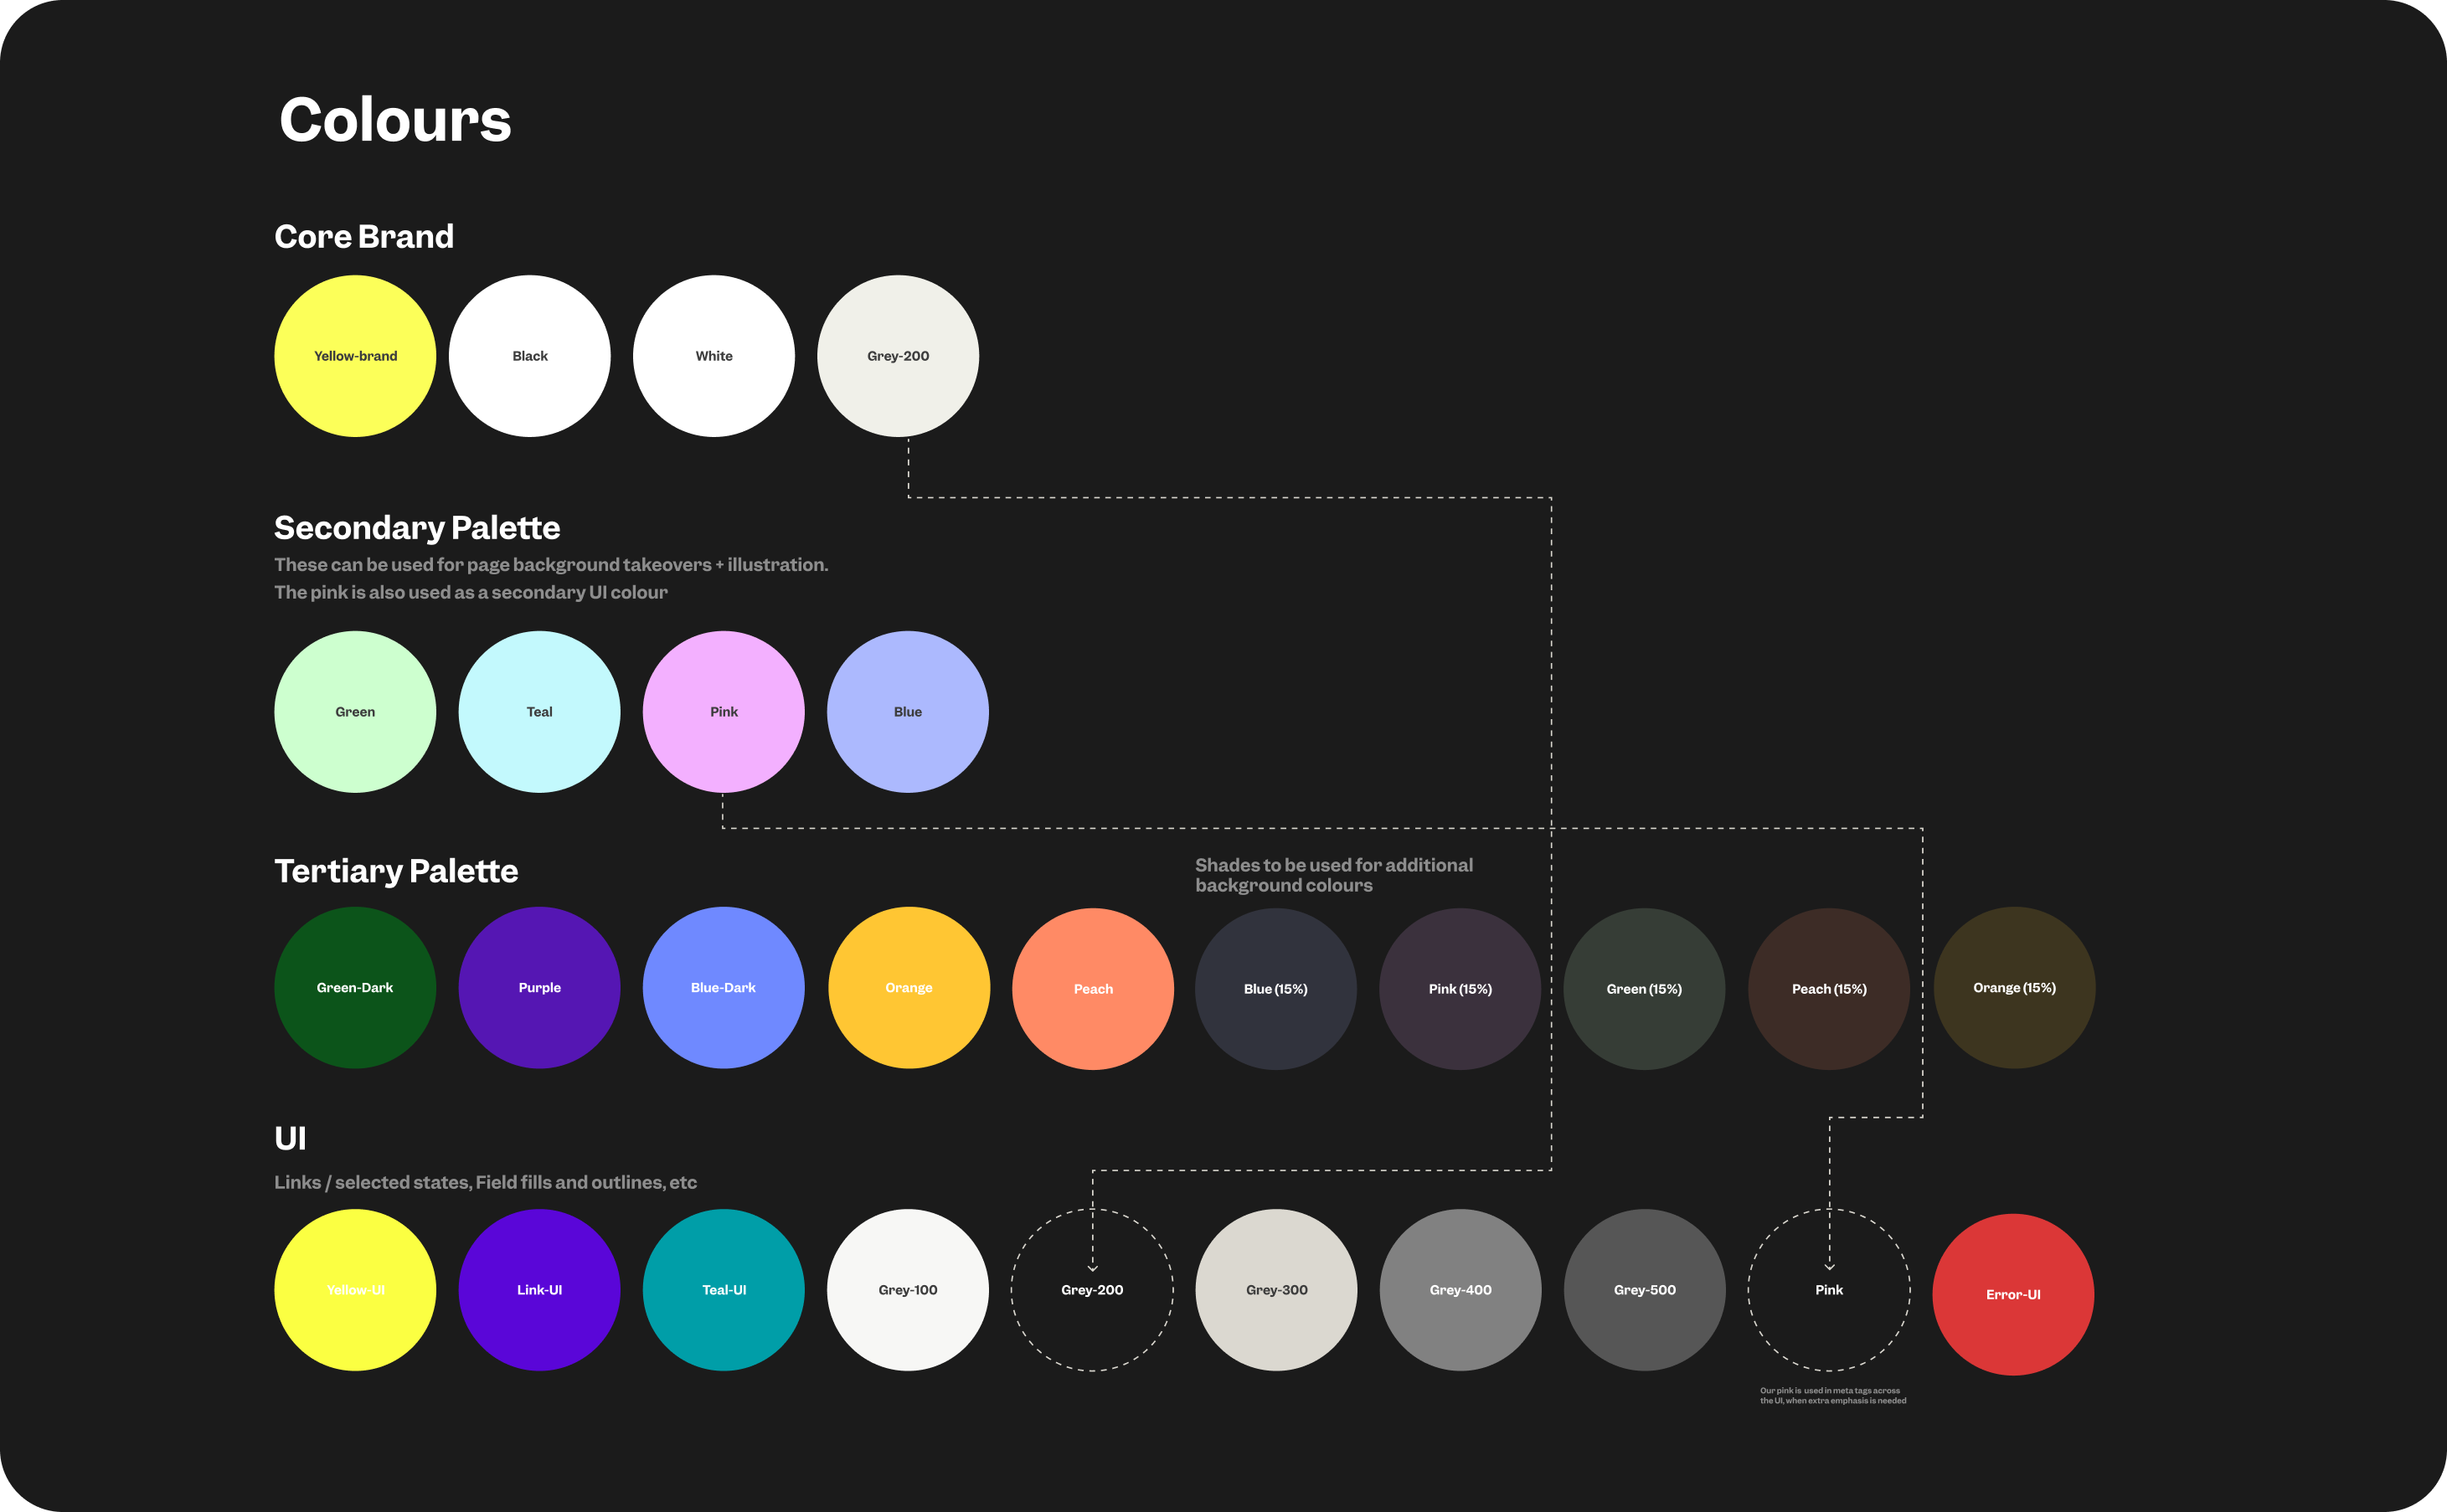Click the Colours page title

pos(395,120)
